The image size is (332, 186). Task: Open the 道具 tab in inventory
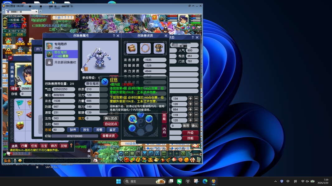point(14,146)
